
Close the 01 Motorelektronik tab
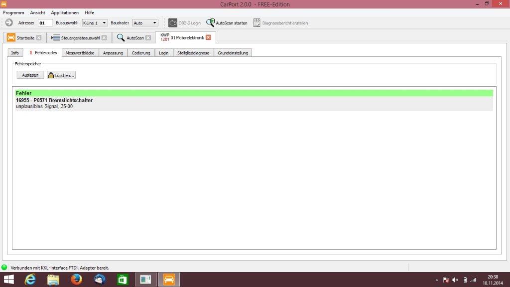tap(209, 37)
